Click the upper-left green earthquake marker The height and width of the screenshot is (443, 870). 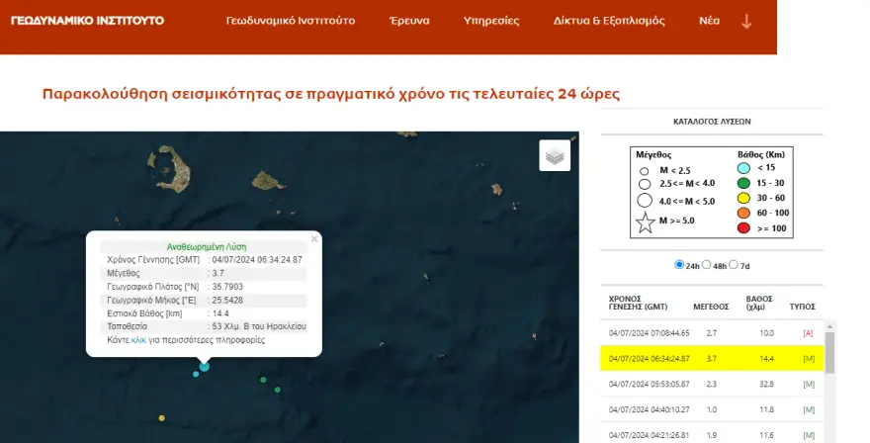(x=263, y=380)
